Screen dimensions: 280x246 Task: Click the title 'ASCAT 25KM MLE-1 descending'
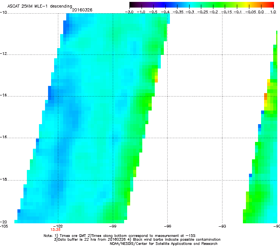coord(40,6)
